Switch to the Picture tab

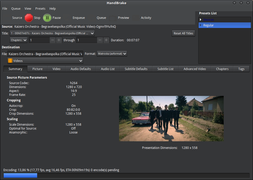(37, 69)
